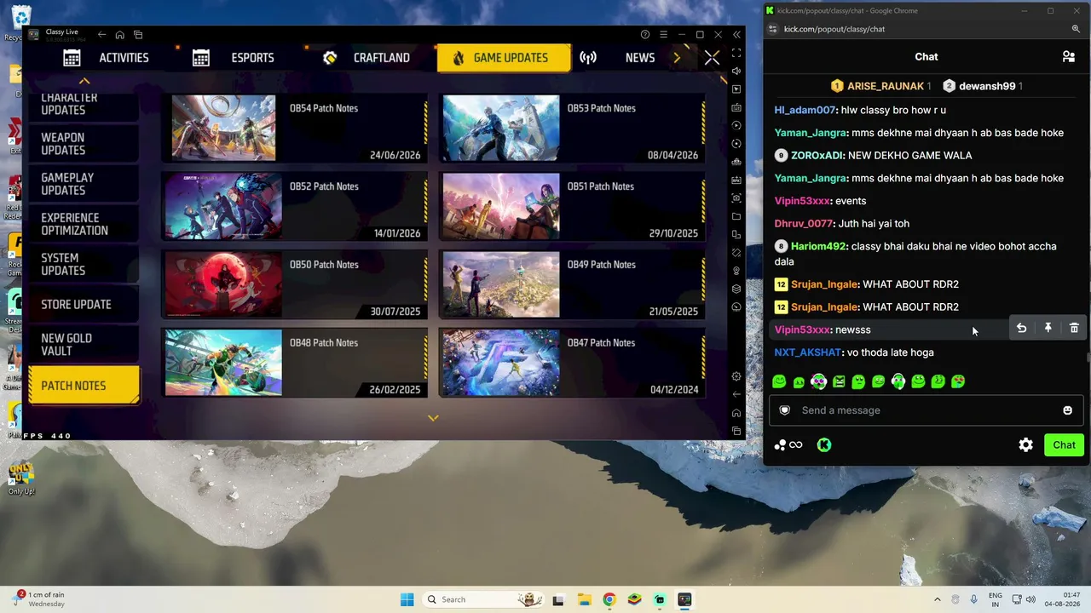The image size is (1091, 613).
Task: Open the OB54 Patch Notes card
Action: (295, 128)
